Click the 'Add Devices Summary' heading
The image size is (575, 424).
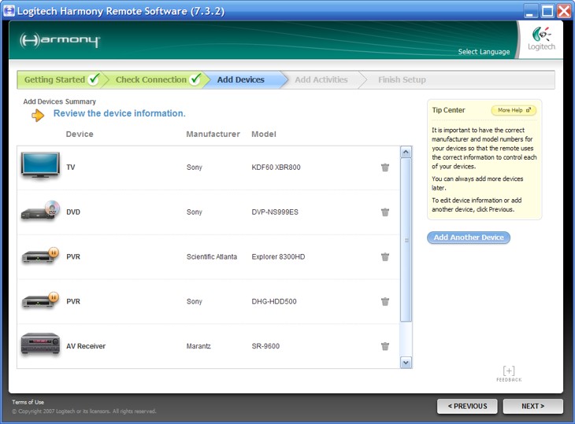(x=59, y=101)
